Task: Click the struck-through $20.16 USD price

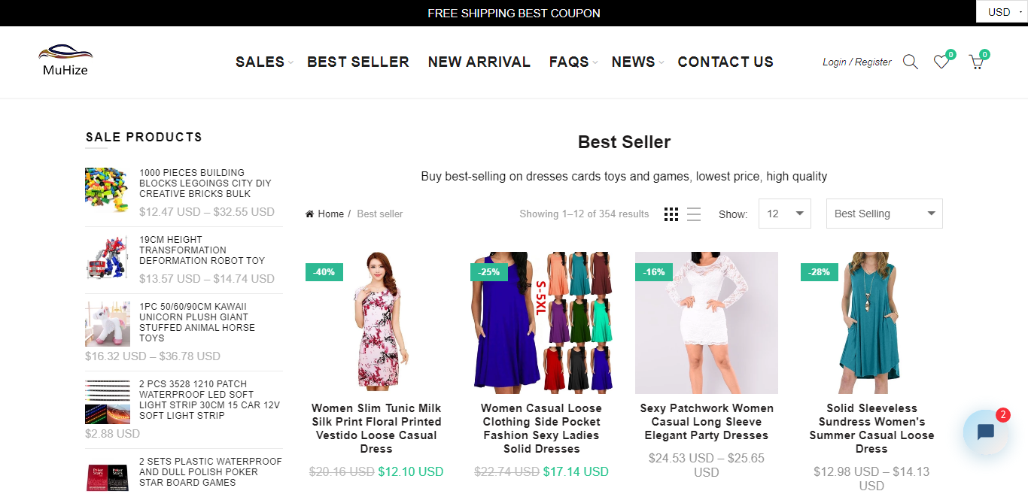Action: coord(342,471)
